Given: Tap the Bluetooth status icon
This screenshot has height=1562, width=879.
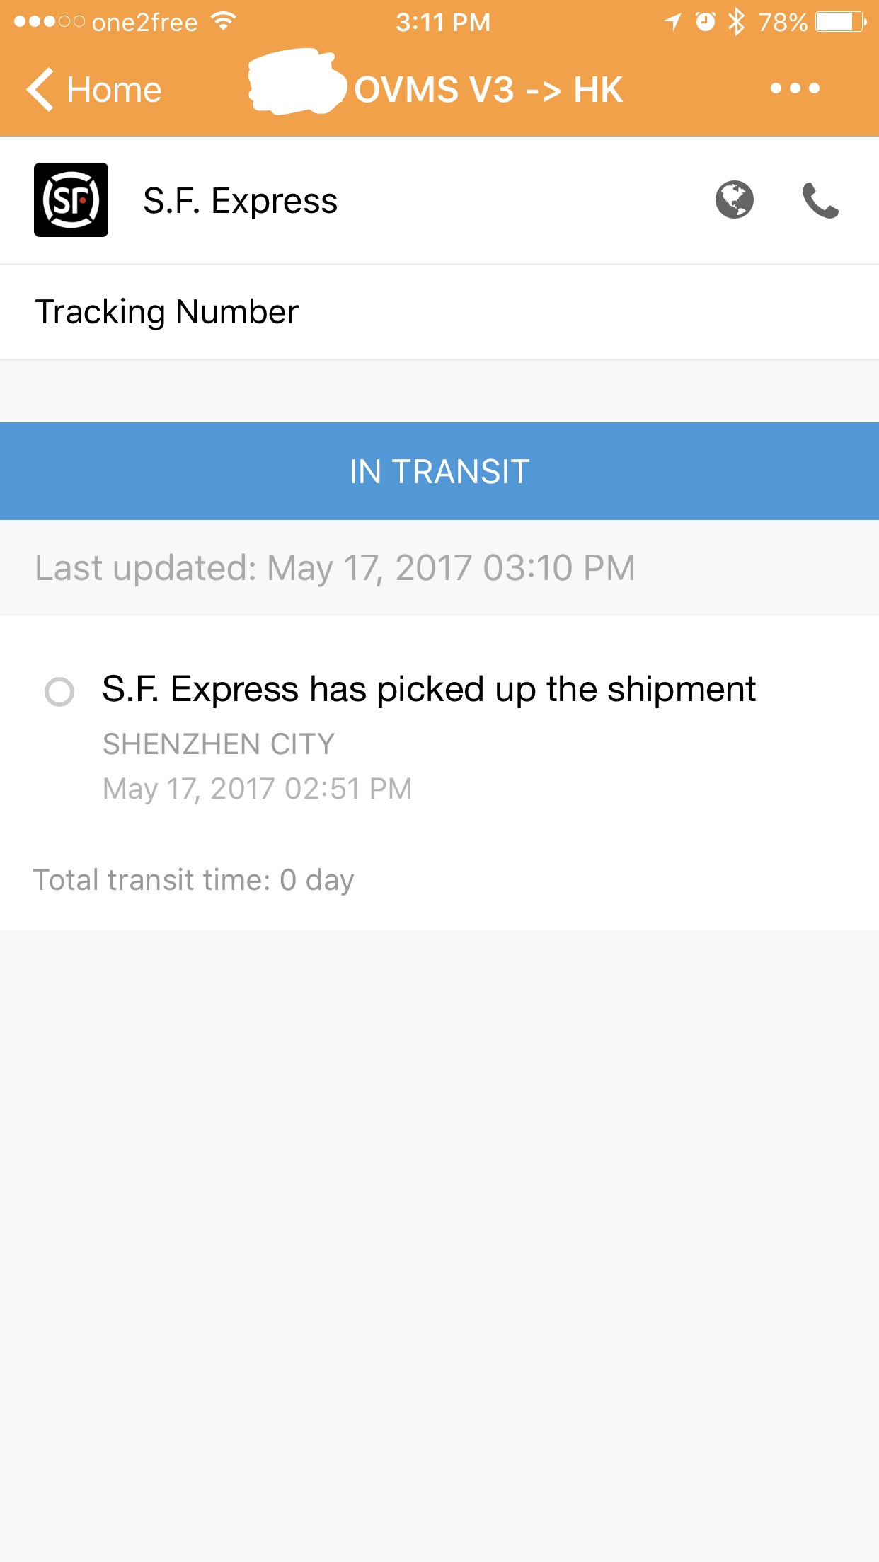Looking at the screenshot, I should pyautogui.click(x=737, y=22).
